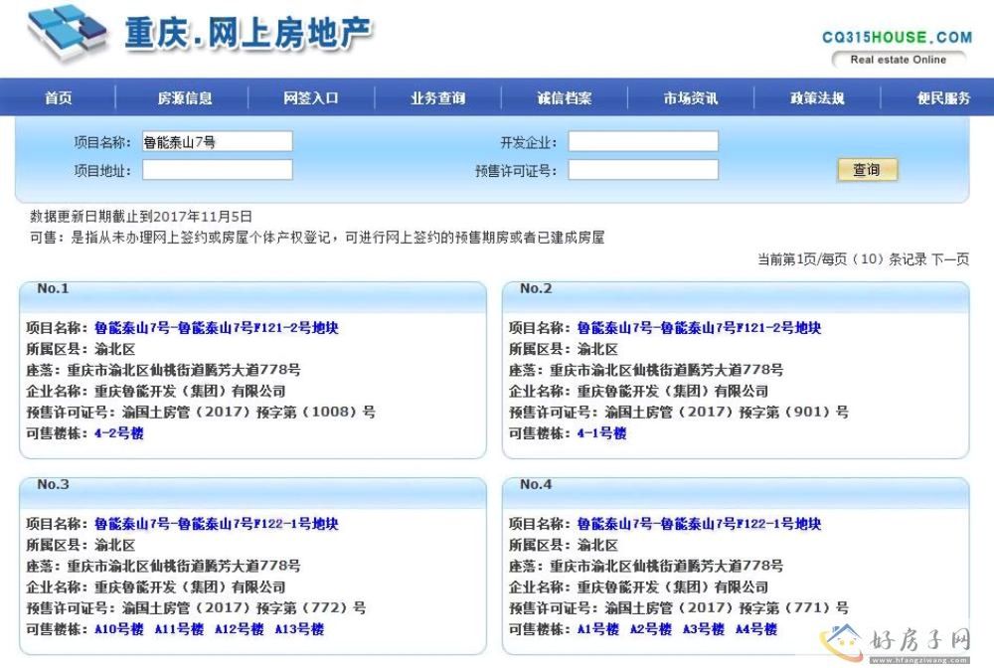Select the 预售许可证号 input box
The height and width of the screenshot is (668, 994).
pos(643,170)
